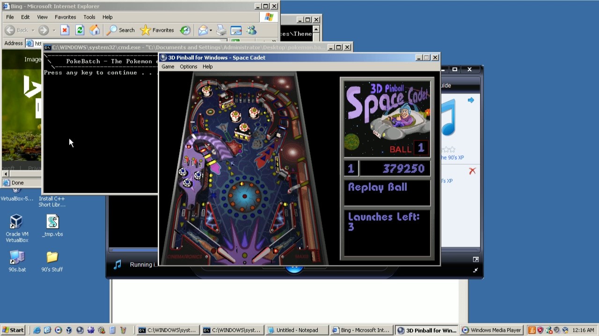This screenshot has width=599, height=336.
Task: Click the pencil cup icon in Quick Launch
Action: (x=123, y=330)
